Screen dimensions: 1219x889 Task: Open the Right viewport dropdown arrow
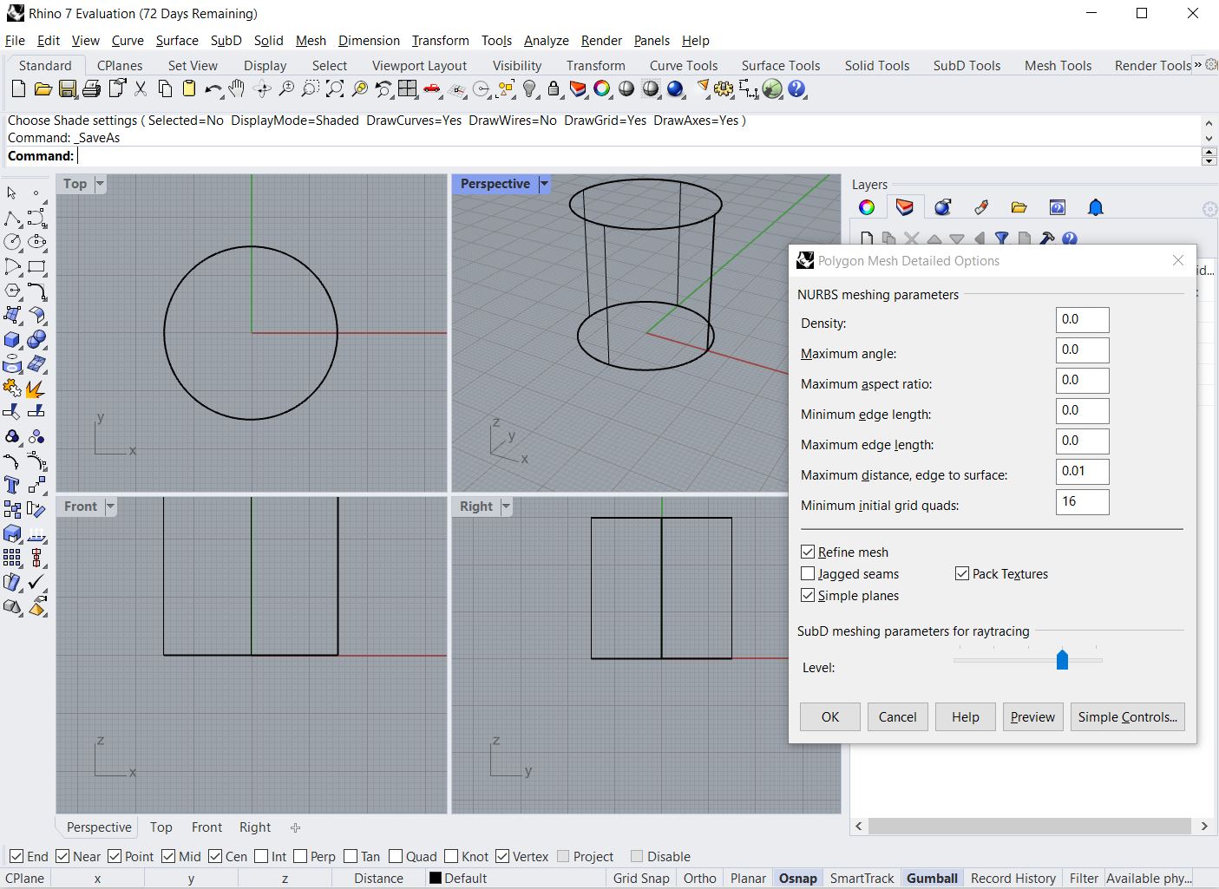point(506,507)
